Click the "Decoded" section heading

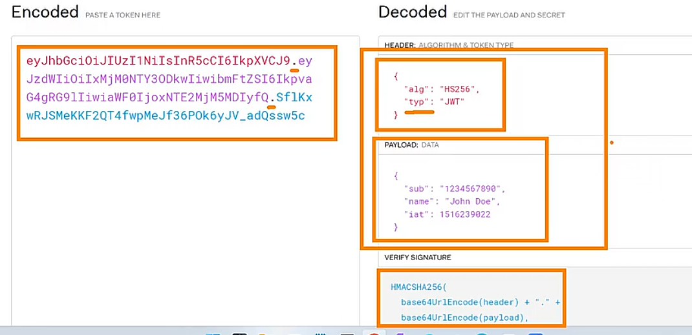(413, 12)
